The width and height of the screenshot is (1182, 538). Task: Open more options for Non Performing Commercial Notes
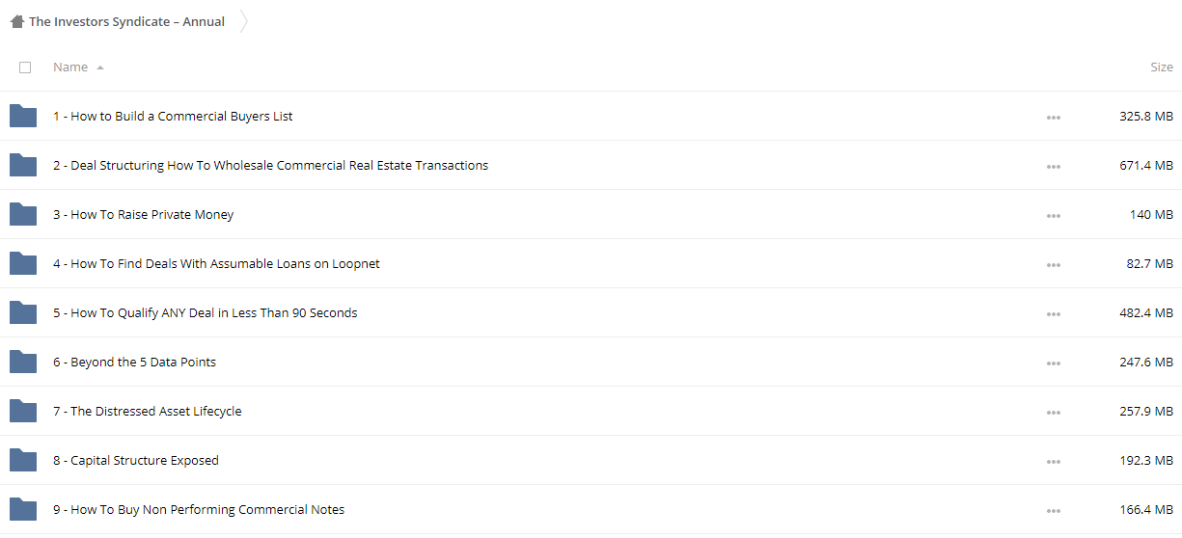pos(1053,511)
